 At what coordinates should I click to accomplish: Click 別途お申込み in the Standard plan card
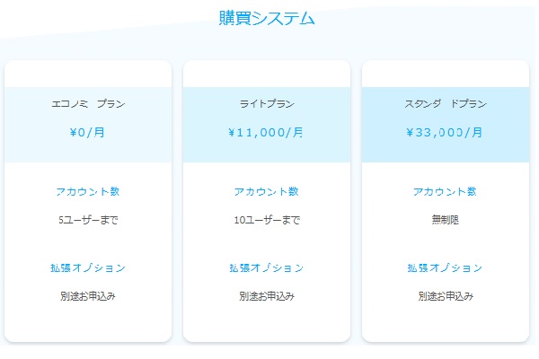point(445,295)
